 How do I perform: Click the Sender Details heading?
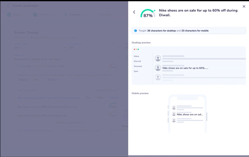tap(26, 33)
